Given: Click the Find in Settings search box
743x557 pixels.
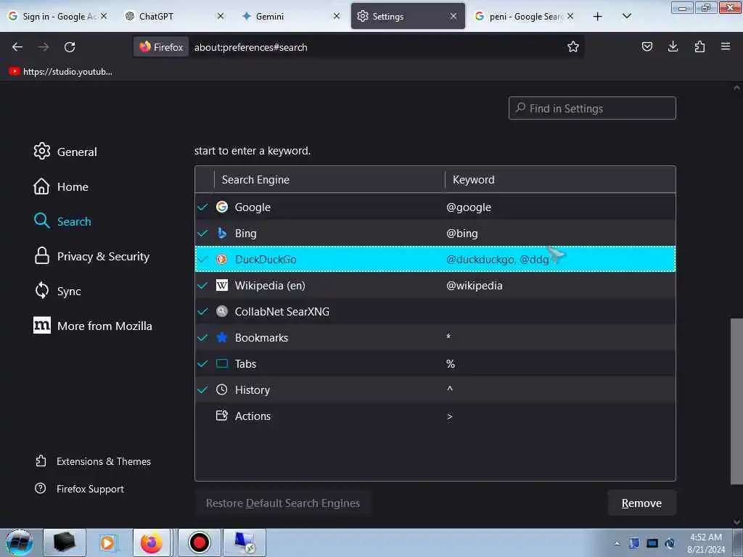Looking at the screenshot, I should click(x=592, y=109).
